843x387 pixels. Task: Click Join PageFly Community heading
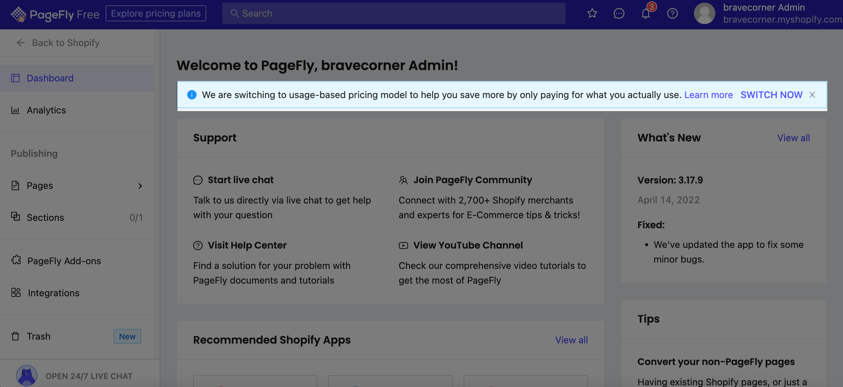point(473,180)
